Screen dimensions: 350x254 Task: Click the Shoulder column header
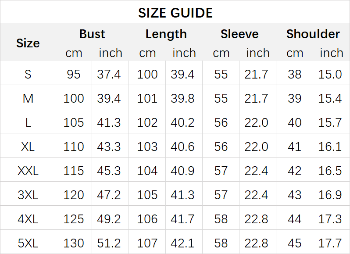click(x=313, y=34)
